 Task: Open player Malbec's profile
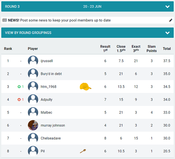[46, 112]
